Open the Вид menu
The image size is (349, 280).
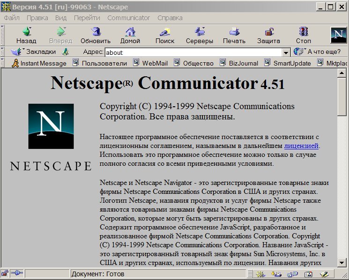click(x=61, y=18)
